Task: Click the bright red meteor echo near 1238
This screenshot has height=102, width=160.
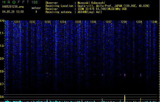Action: 125,75
